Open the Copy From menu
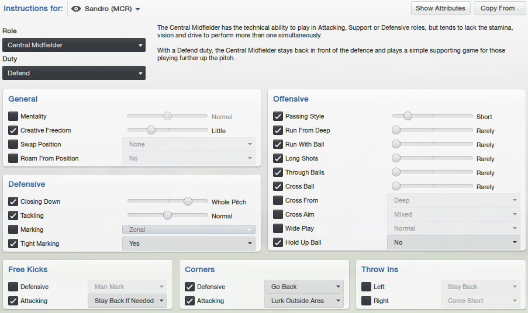Screen dimensions: 528x313 click(x=500, y=8)
